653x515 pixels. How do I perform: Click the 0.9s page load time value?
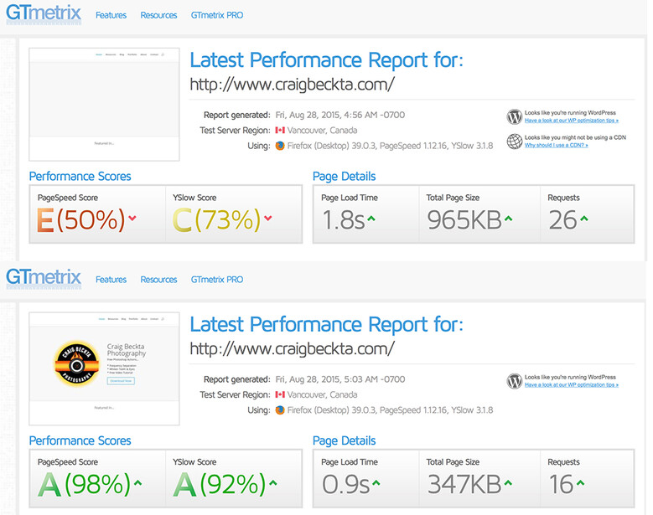pos(346,484)
